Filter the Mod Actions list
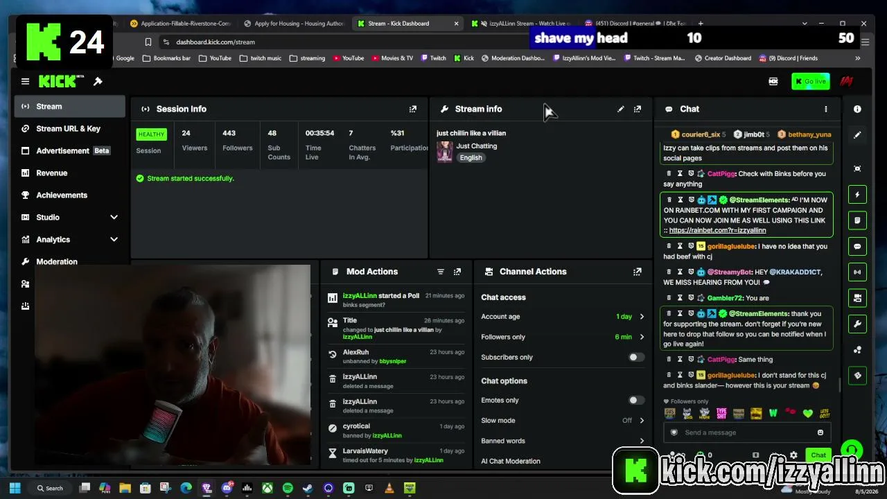This screenshot has width=887, height=499. coord(440,272)
